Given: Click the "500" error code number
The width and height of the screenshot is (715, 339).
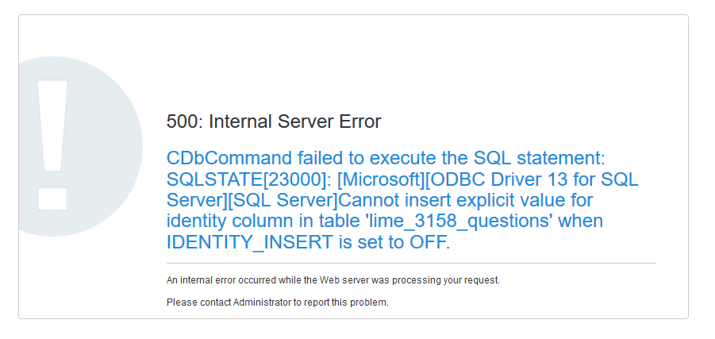Looking at the screenshot, I should pos(183,121).
